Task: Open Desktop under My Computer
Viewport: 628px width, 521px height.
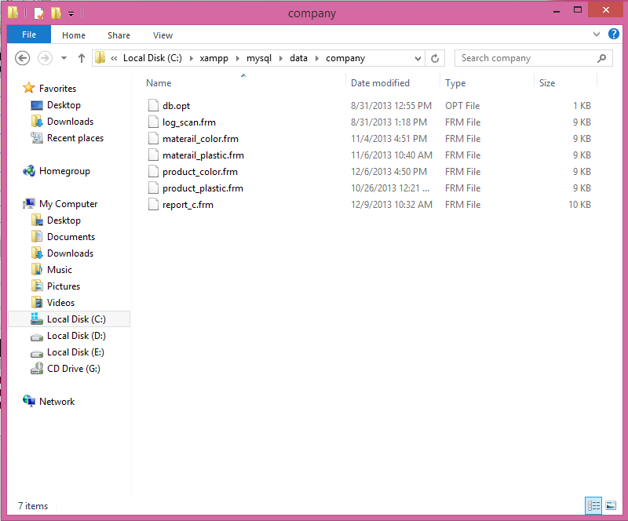Action: [x=64, y=220]
